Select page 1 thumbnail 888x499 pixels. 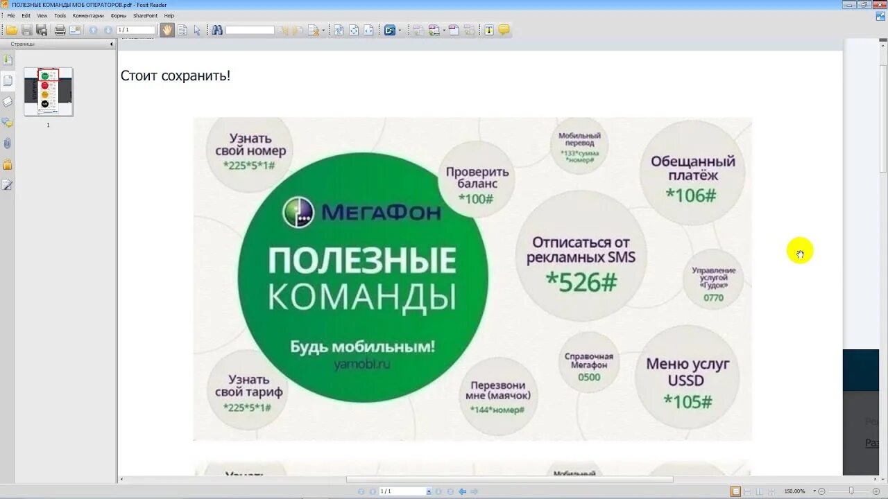(x=48, y=91)
